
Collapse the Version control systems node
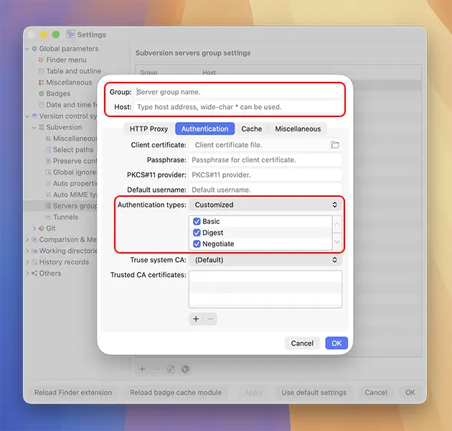[27, 116]
